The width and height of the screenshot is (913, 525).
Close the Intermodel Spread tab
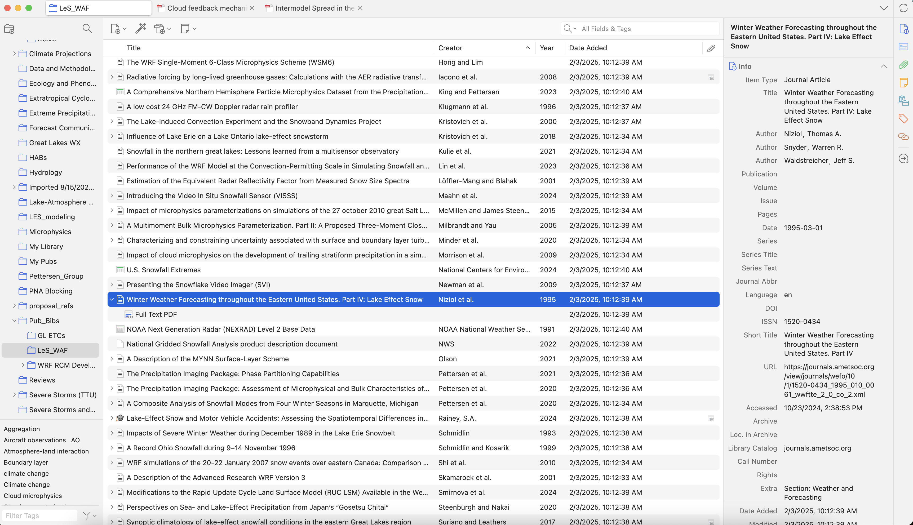[360, 8]
